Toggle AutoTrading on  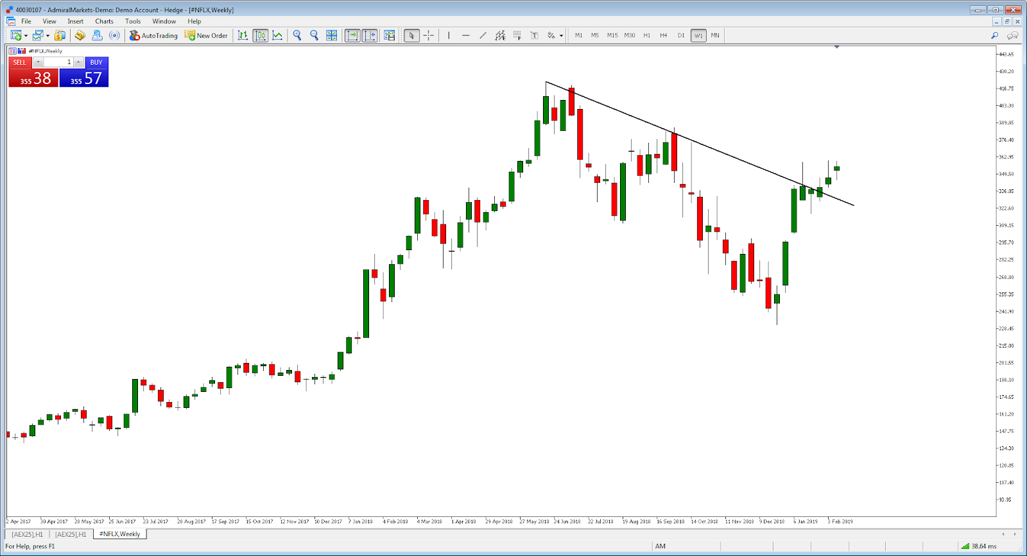click(153, 35)
